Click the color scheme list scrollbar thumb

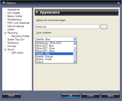point(75,53)
